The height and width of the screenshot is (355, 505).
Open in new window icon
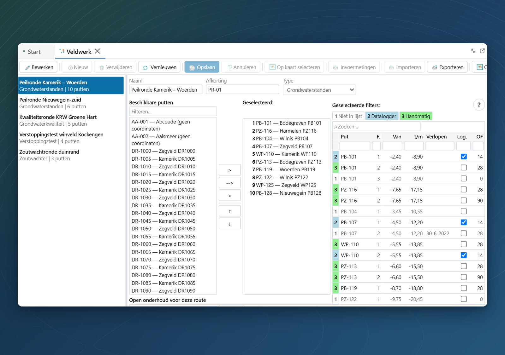[x=482, y=51]
